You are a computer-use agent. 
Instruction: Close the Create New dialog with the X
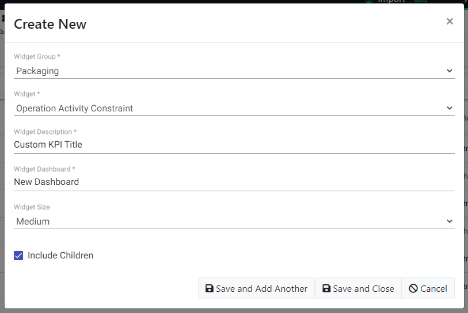pyautogui.click(x=450, y=22)
